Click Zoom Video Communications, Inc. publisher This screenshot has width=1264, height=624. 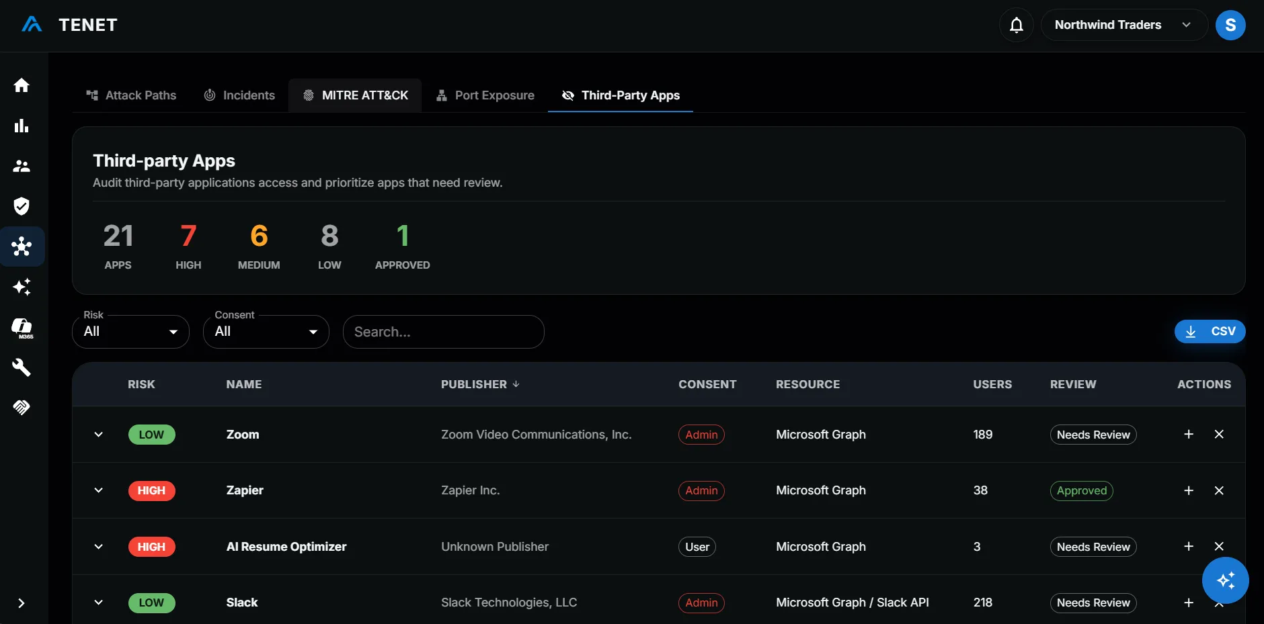[x=537, y=435]
